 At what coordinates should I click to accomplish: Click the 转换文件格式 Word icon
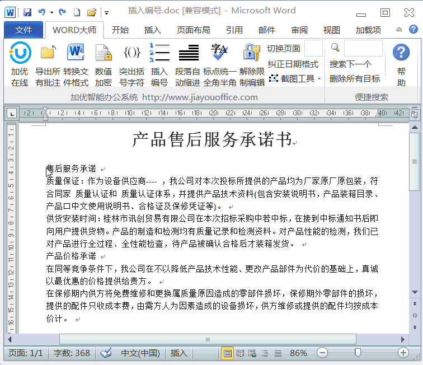76,52
